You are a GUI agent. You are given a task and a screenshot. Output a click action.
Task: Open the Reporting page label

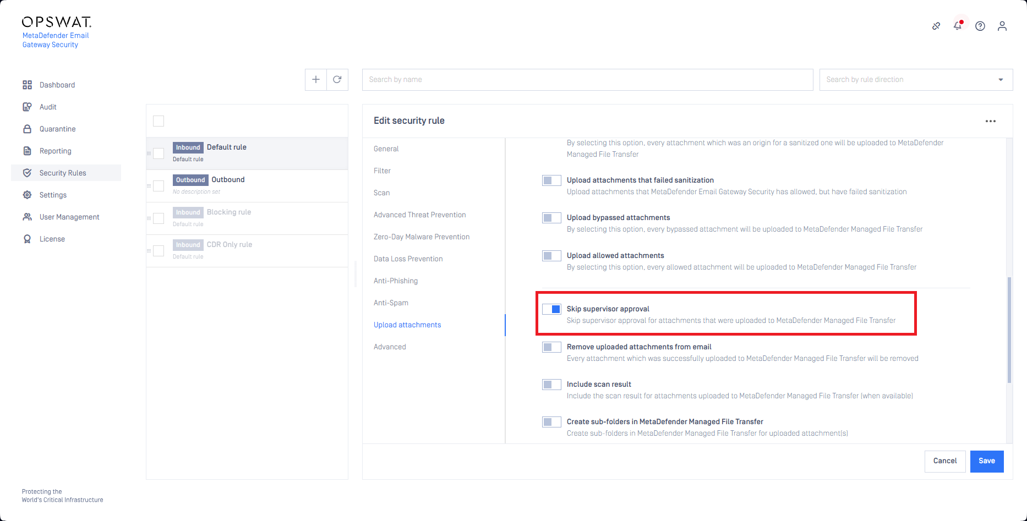point(56,151)
